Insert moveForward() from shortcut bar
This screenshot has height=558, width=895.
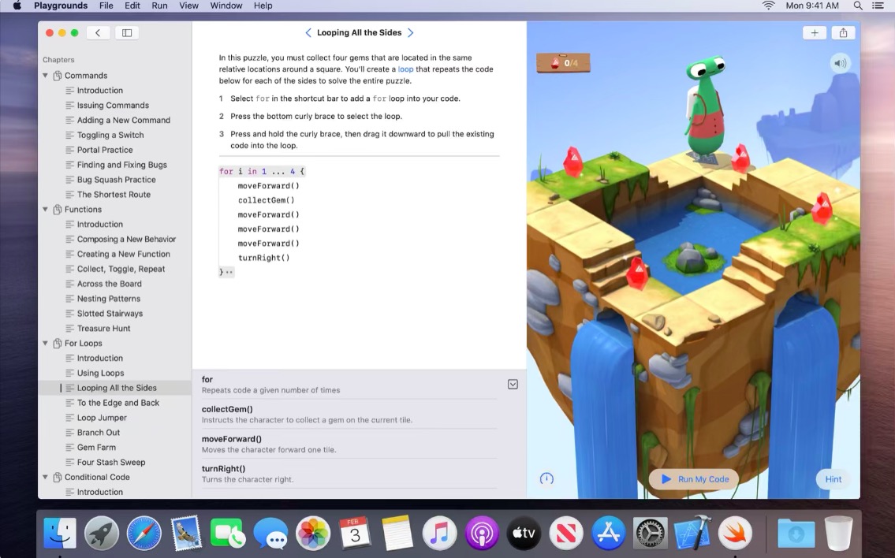pos(349,443)
